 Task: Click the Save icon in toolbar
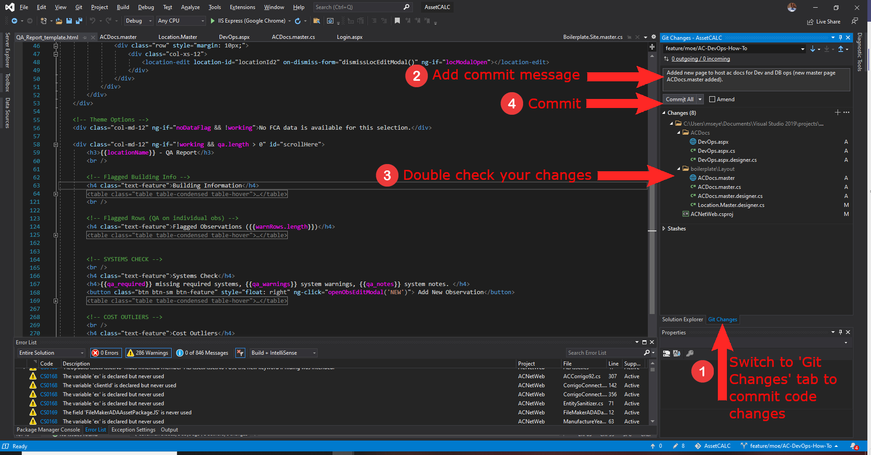click(x=69, y=21)
